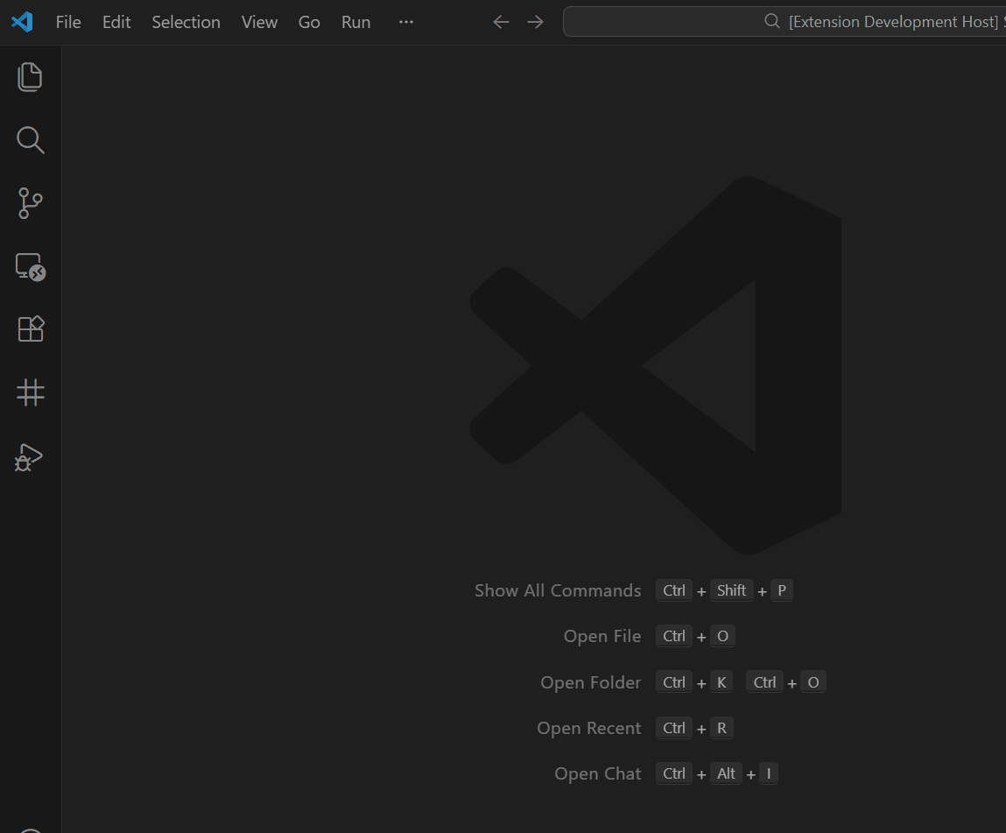Image resolution: width=1006 pixels, height=833 pixels.
Task: Open the View menu
Action: click(259, 22)
